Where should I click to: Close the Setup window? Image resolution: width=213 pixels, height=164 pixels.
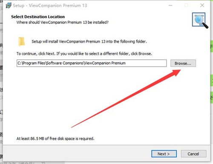pos(202,6)
